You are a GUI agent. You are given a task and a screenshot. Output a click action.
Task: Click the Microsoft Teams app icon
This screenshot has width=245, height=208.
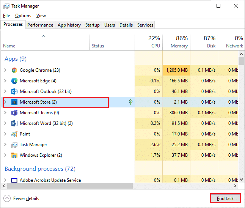coord(14,113)
